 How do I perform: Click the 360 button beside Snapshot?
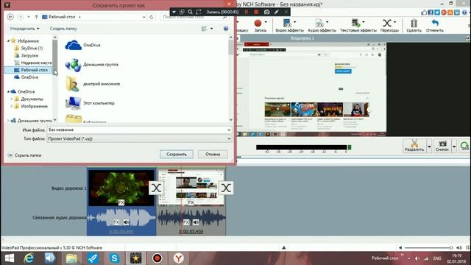click(465, 146)
